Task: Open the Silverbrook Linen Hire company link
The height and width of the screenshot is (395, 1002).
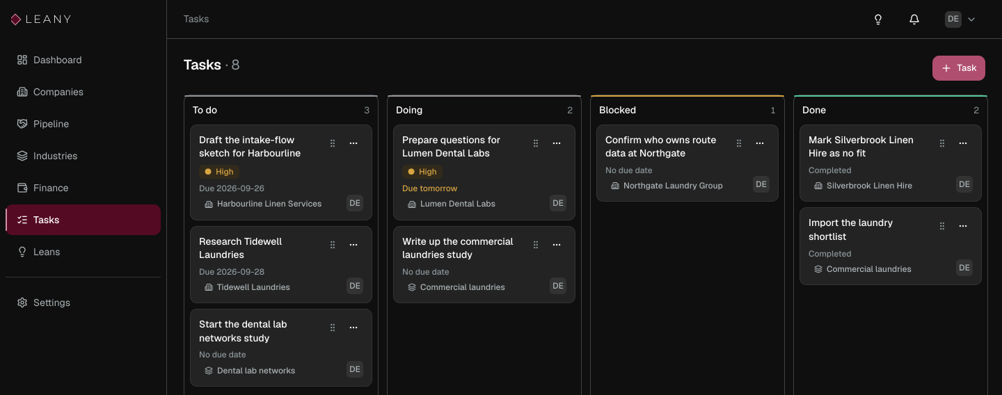Action: point(863,186)
